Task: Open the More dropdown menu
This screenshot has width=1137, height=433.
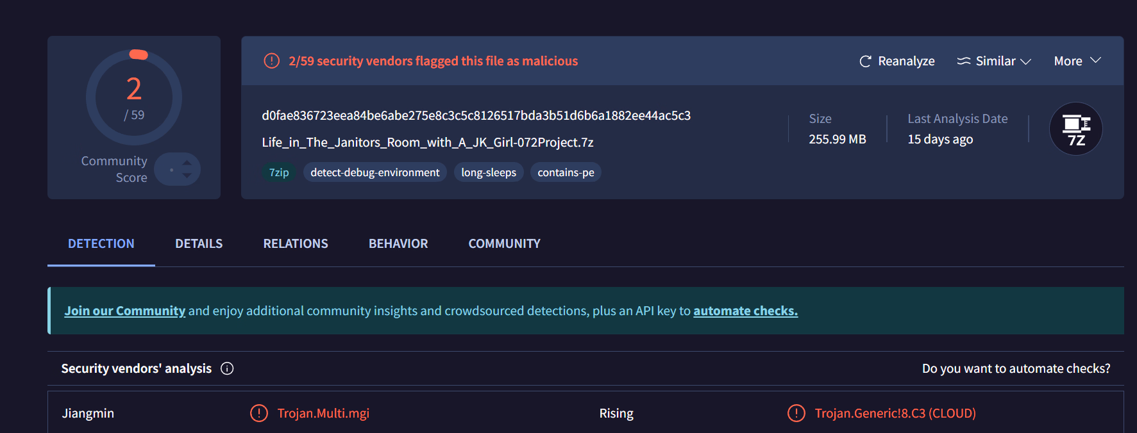Action: [1077, 61]
